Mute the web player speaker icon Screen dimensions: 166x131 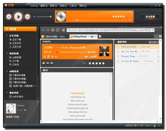coord(86,57)
